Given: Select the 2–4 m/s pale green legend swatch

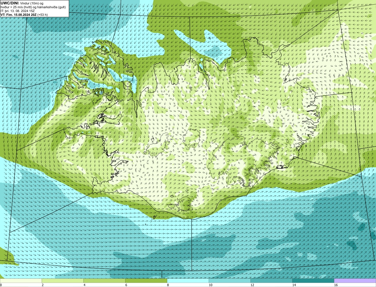Looking at the screenshot, I should point(63,281).
